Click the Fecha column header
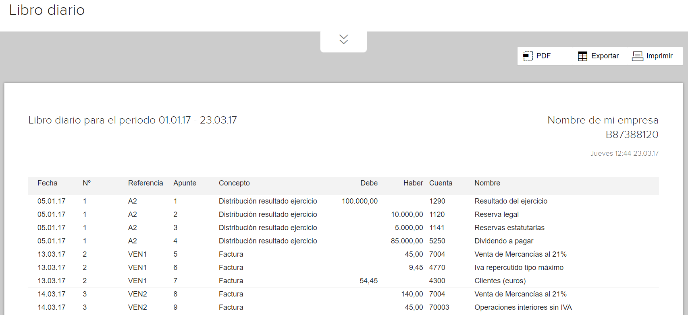The image size is (688, 315). click(x=48, y=183)
